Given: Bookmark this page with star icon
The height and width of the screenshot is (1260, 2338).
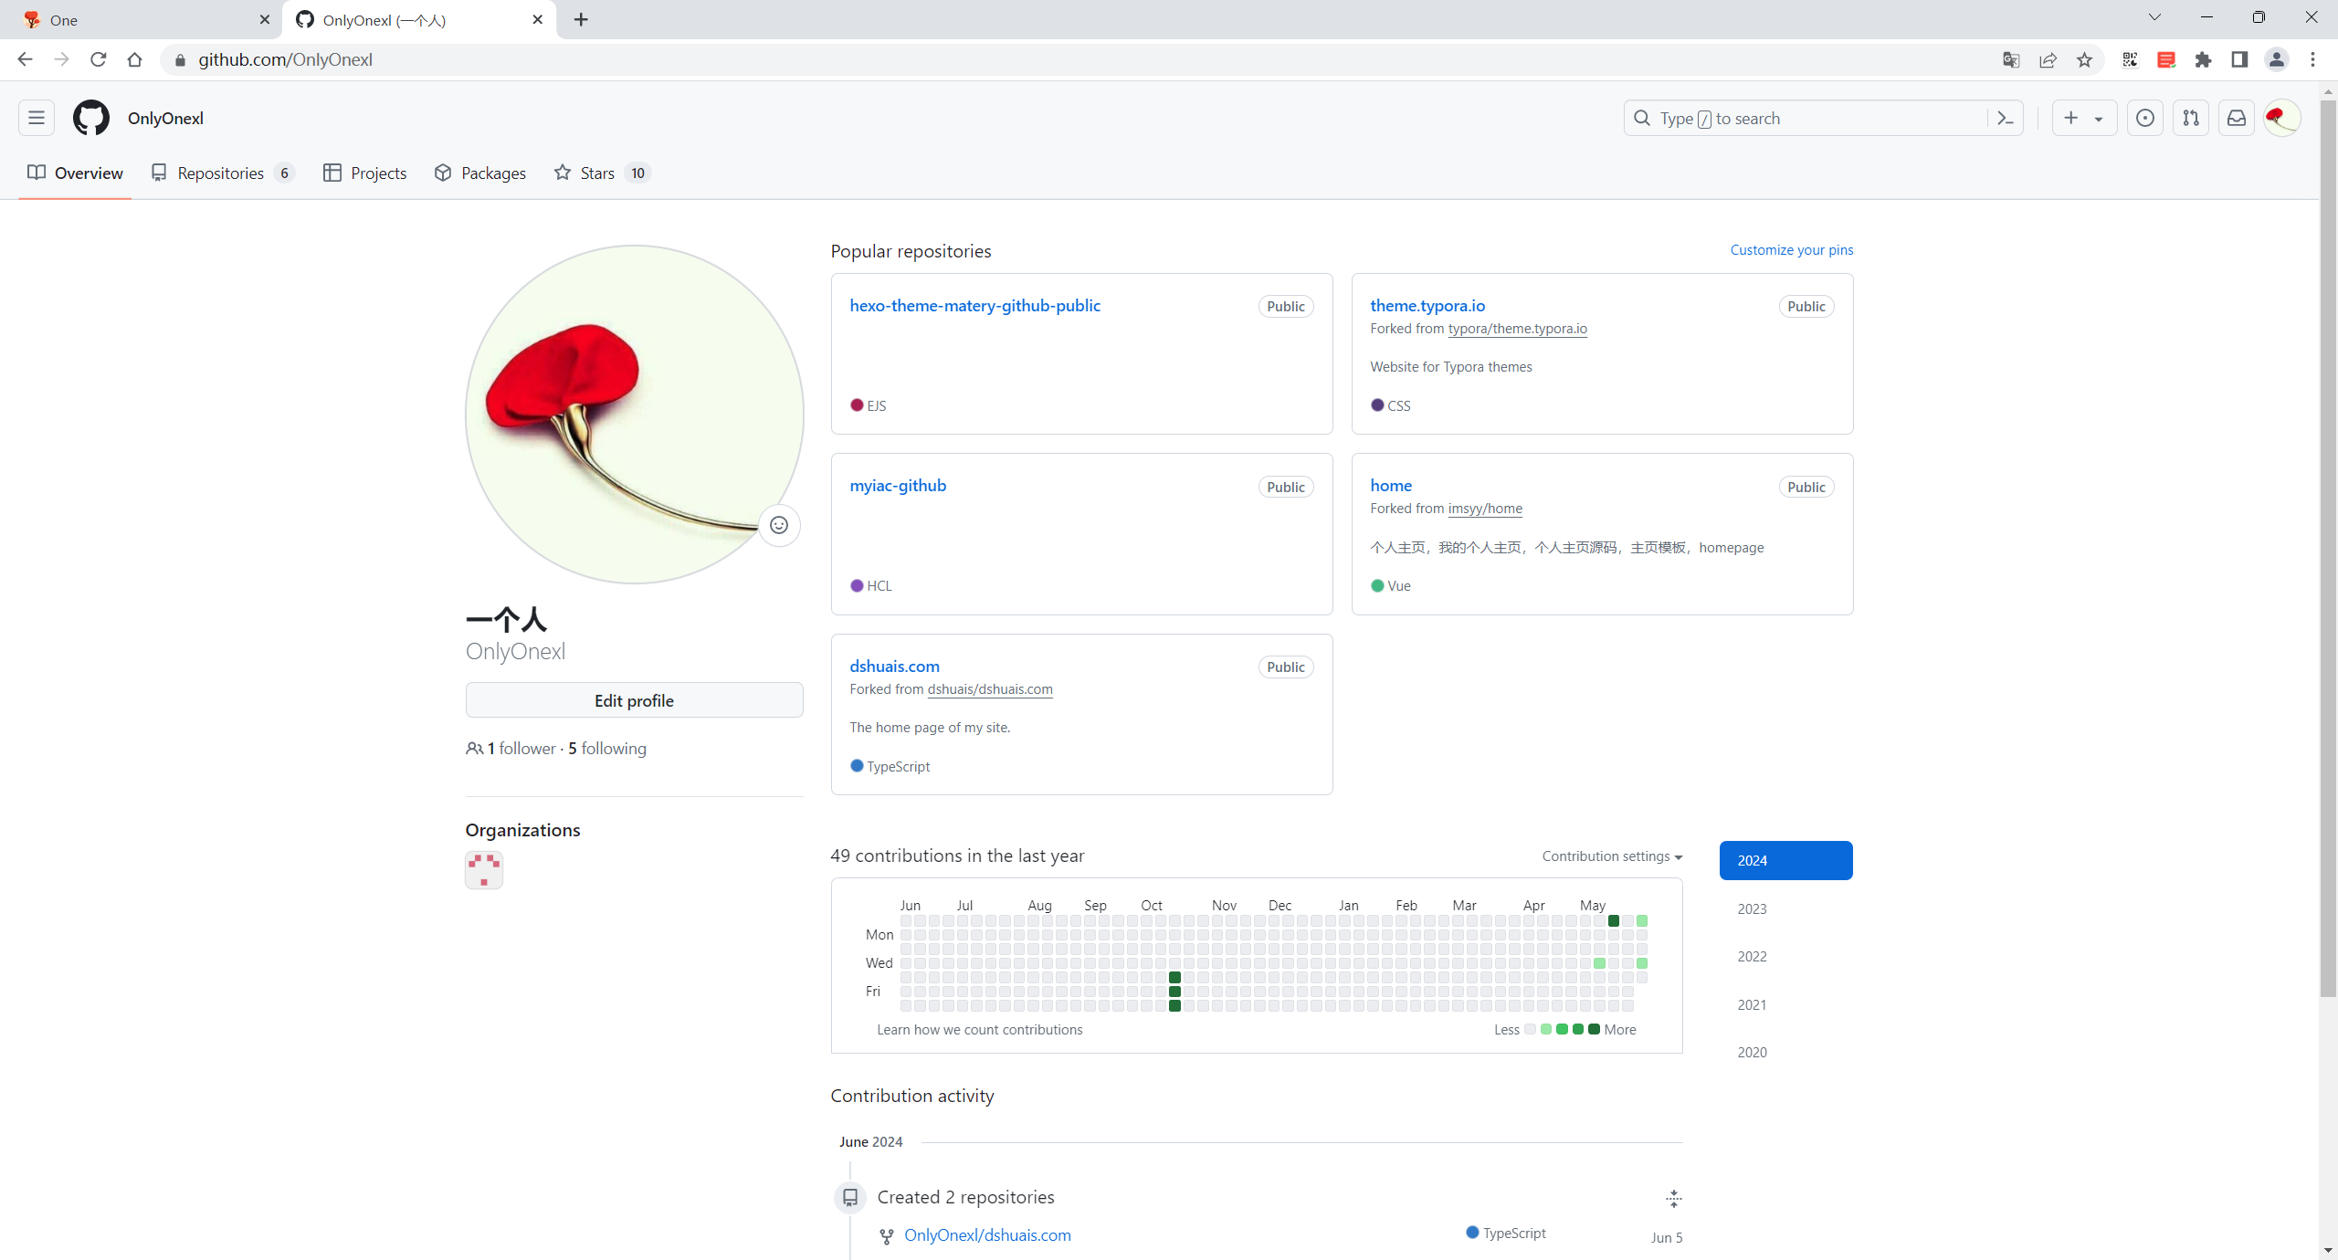Looking at the screenshot, I should (2084, 59).
